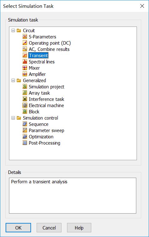Click the Cancel button
149x237 pixels.
[49, 228]
